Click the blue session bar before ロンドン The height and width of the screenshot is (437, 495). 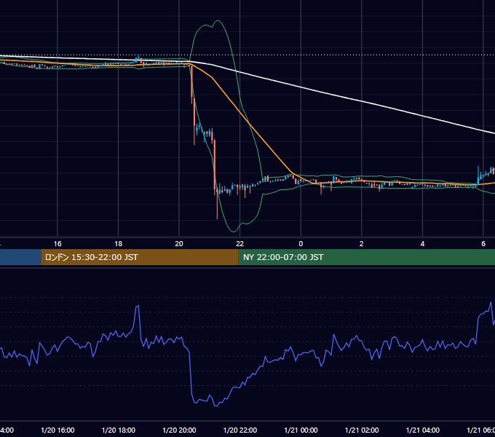pyautogui.click(x=20, y=257)
